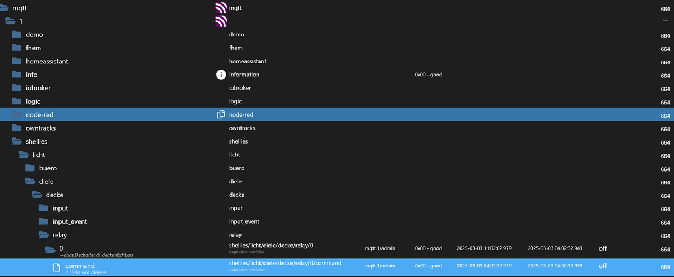Viewport: 674px width, 277px height.
Task: Click the 'off' value in relay 0 row
Action: click(603, 248)
